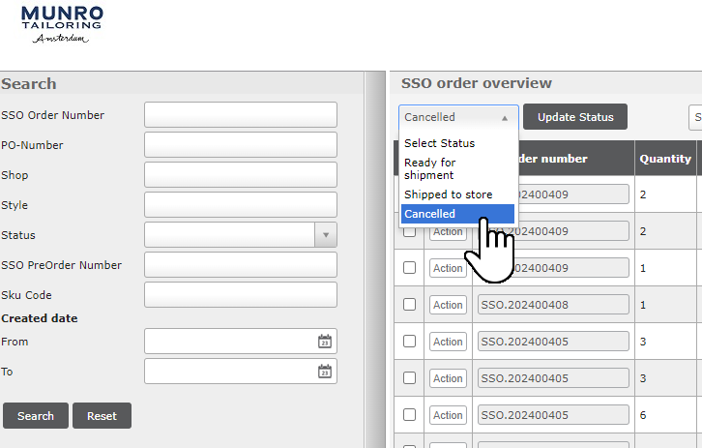Image resolution: width=702 pixels, height=448 pixels.
Task: Focus the SSO Order Number field
Action: click(x=240, y=115)
